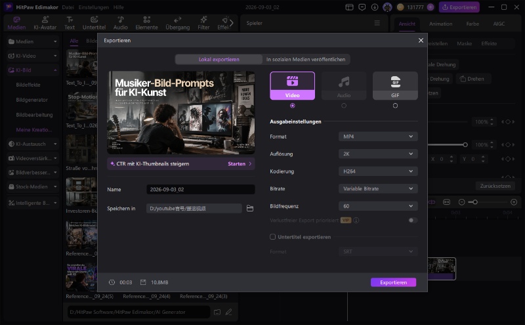Click the Zurücksetzen button
The width and height of the screenshot is (525, 325).
pyautogui.click(x=495, y=186)
